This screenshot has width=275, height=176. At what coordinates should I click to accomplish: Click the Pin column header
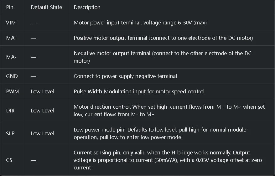coord(10,7)
